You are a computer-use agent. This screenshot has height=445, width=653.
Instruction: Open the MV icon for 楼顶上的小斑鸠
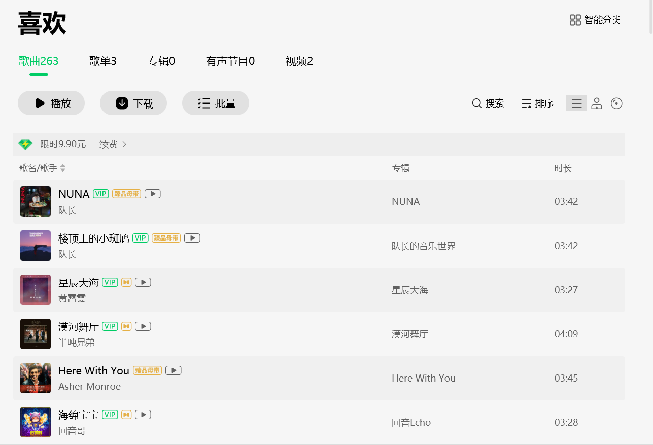tap(192, 238)
